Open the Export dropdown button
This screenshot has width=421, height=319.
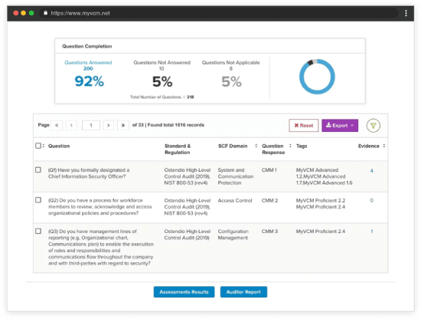pos(340,125)
